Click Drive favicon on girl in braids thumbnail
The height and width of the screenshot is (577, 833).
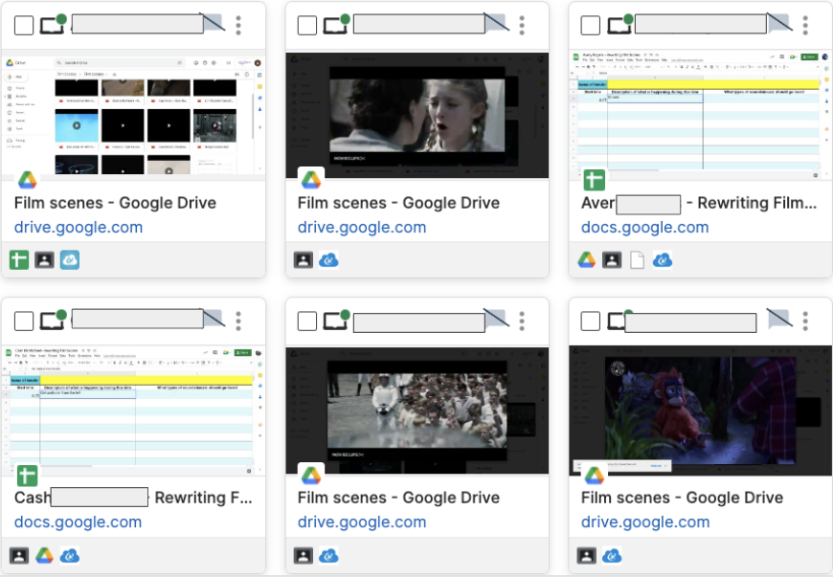tap(311, 180)
